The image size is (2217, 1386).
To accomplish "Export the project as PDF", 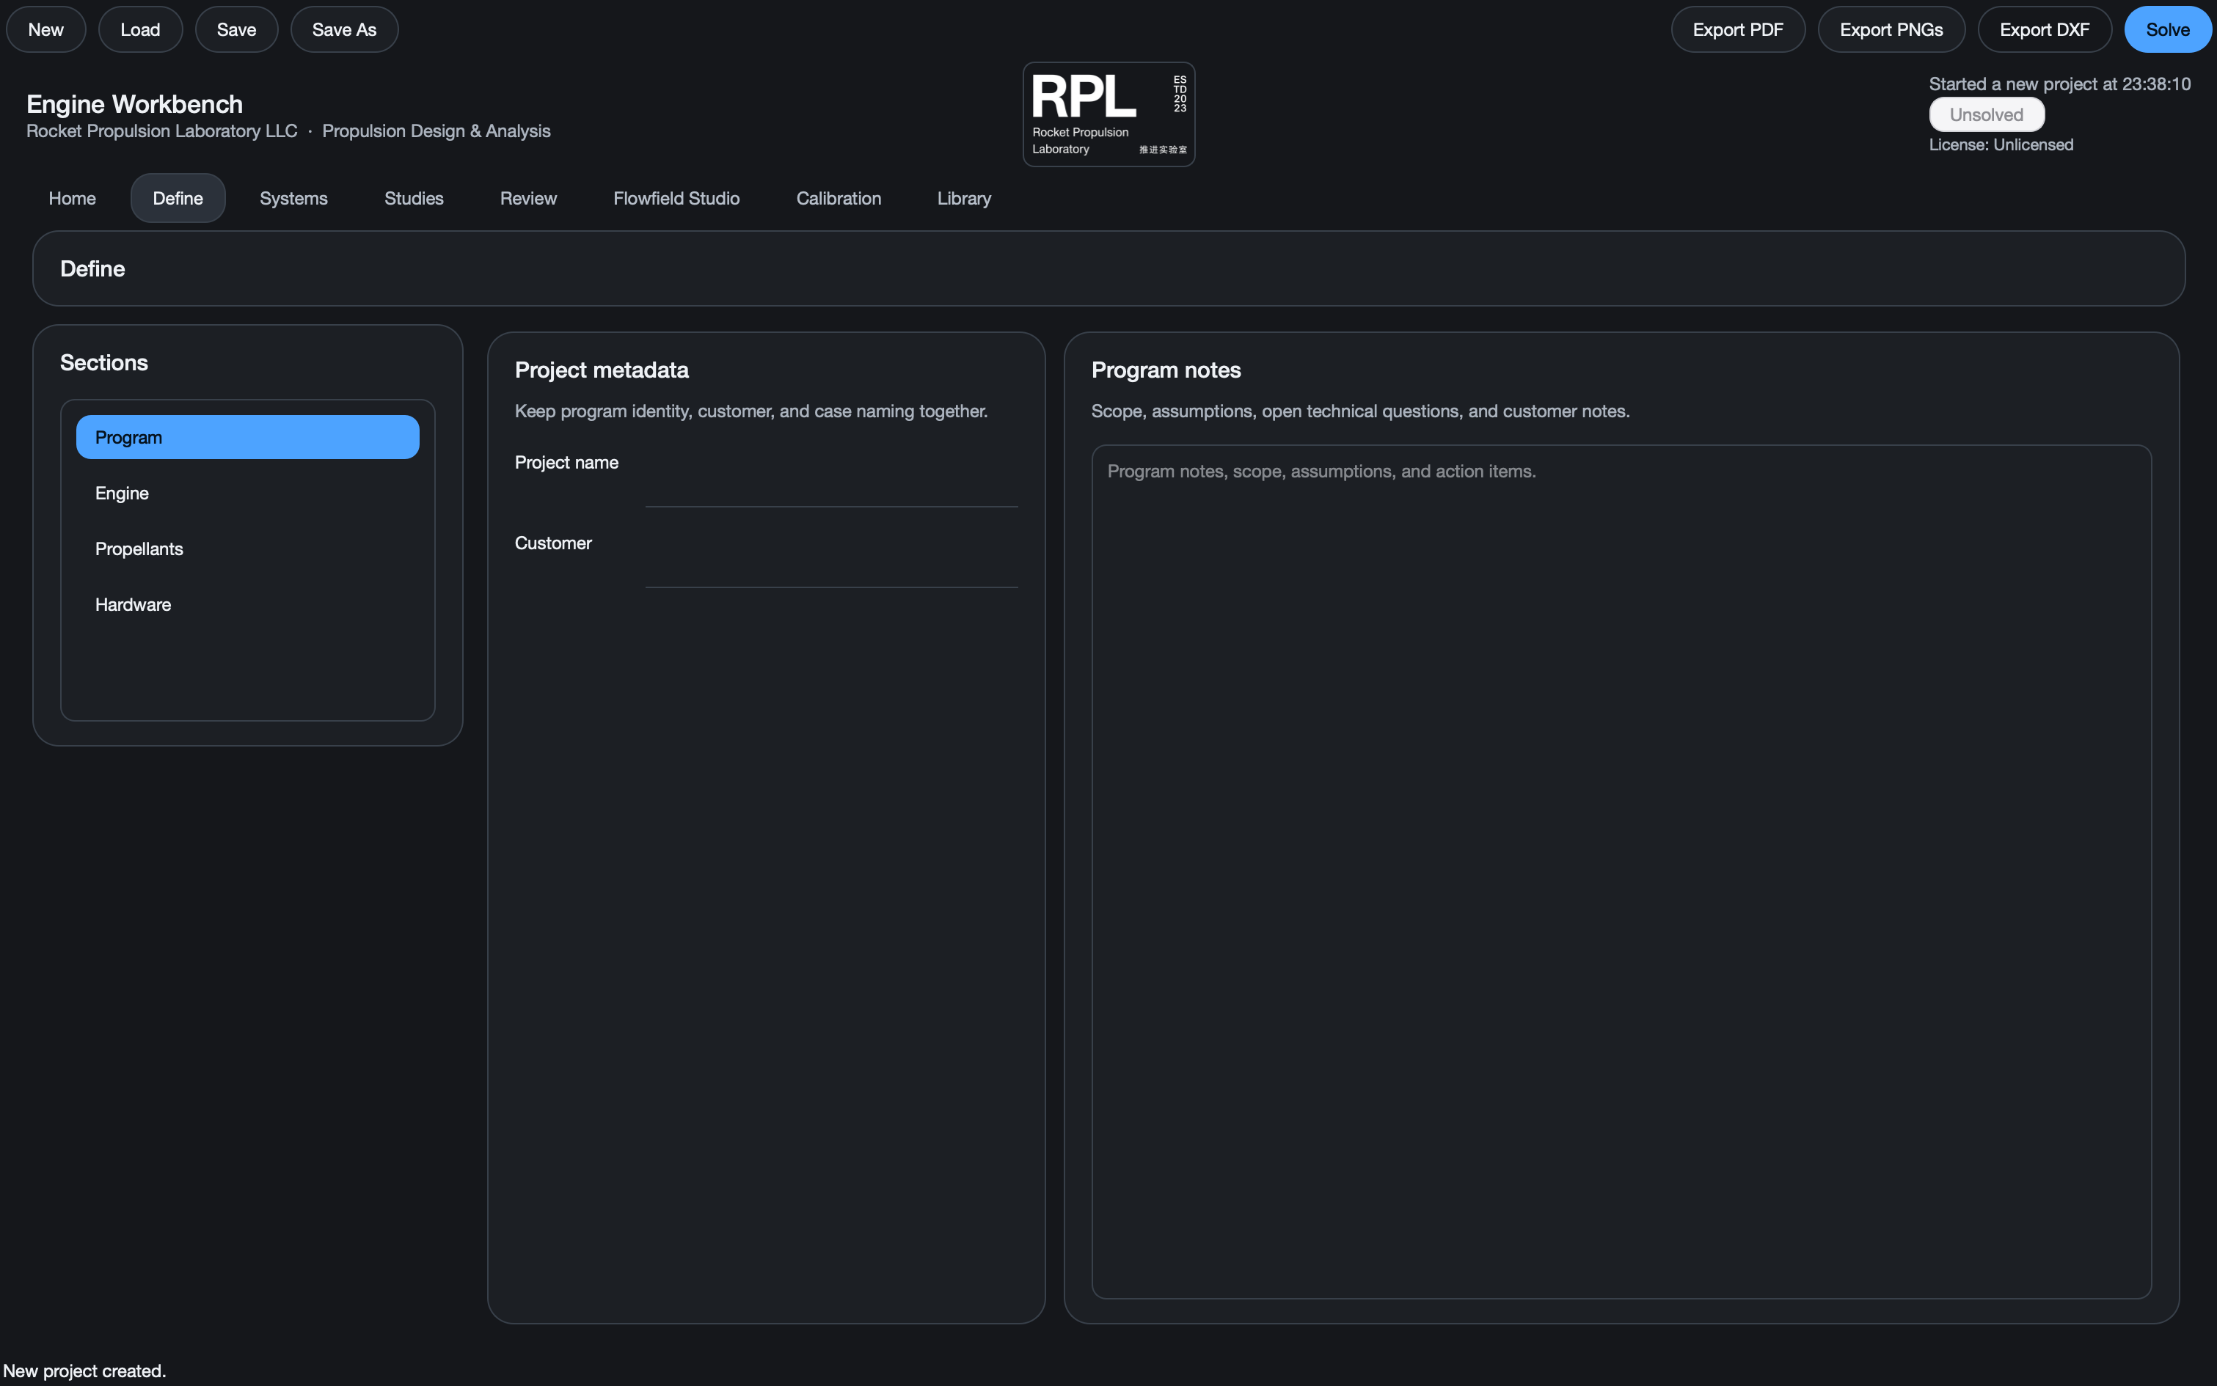I will (x=1737, y=29).
